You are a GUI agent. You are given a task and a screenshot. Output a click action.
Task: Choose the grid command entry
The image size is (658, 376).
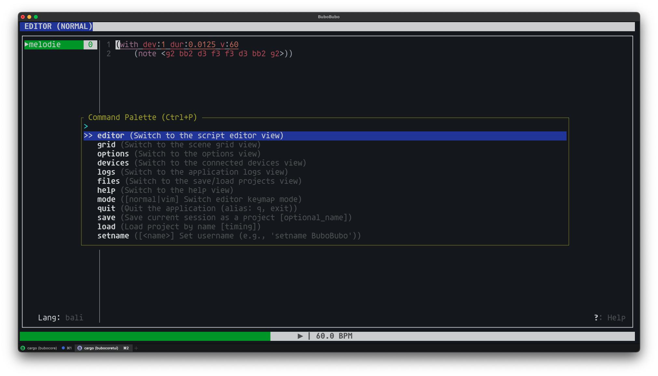106,145
